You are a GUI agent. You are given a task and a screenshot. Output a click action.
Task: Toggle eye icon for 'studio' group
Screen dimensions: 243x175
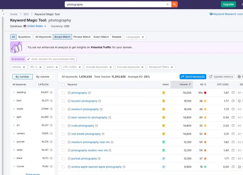tap(51, 109)
